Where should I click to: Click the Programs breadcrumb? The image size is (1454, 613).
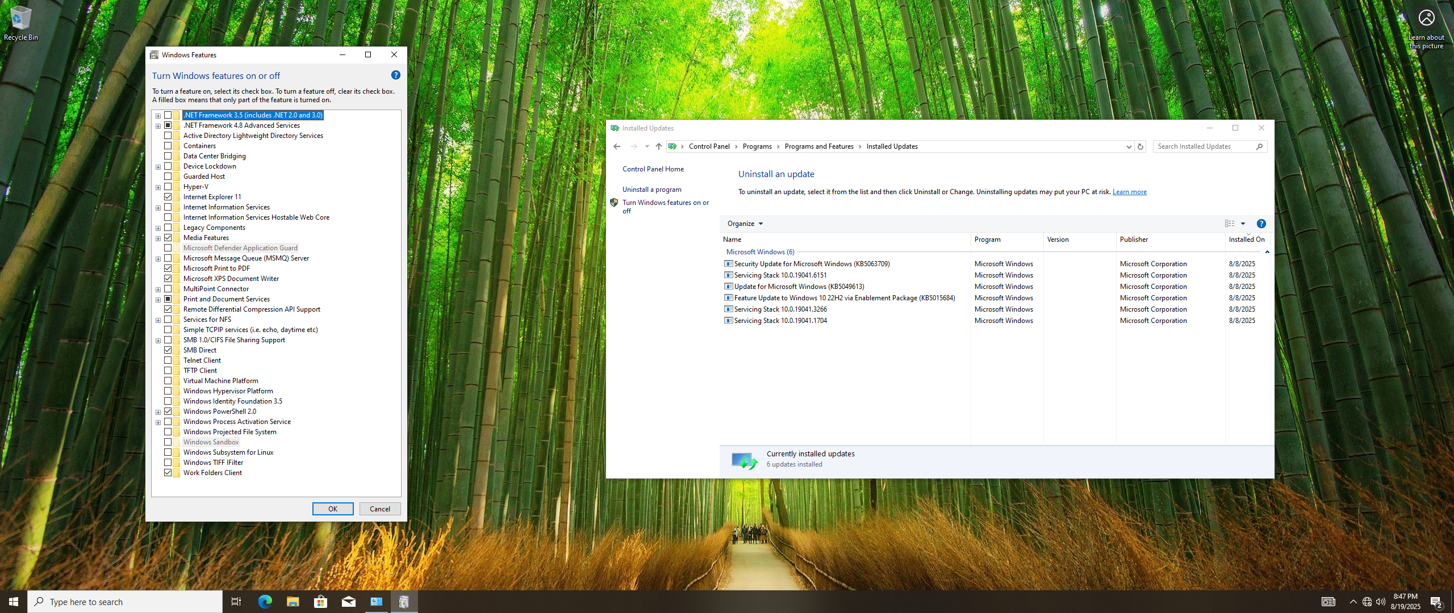757,146
